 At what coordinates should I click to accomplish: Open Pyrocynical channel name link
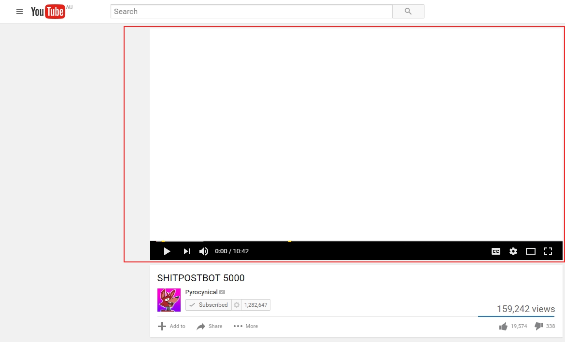(x=201, y=292)
